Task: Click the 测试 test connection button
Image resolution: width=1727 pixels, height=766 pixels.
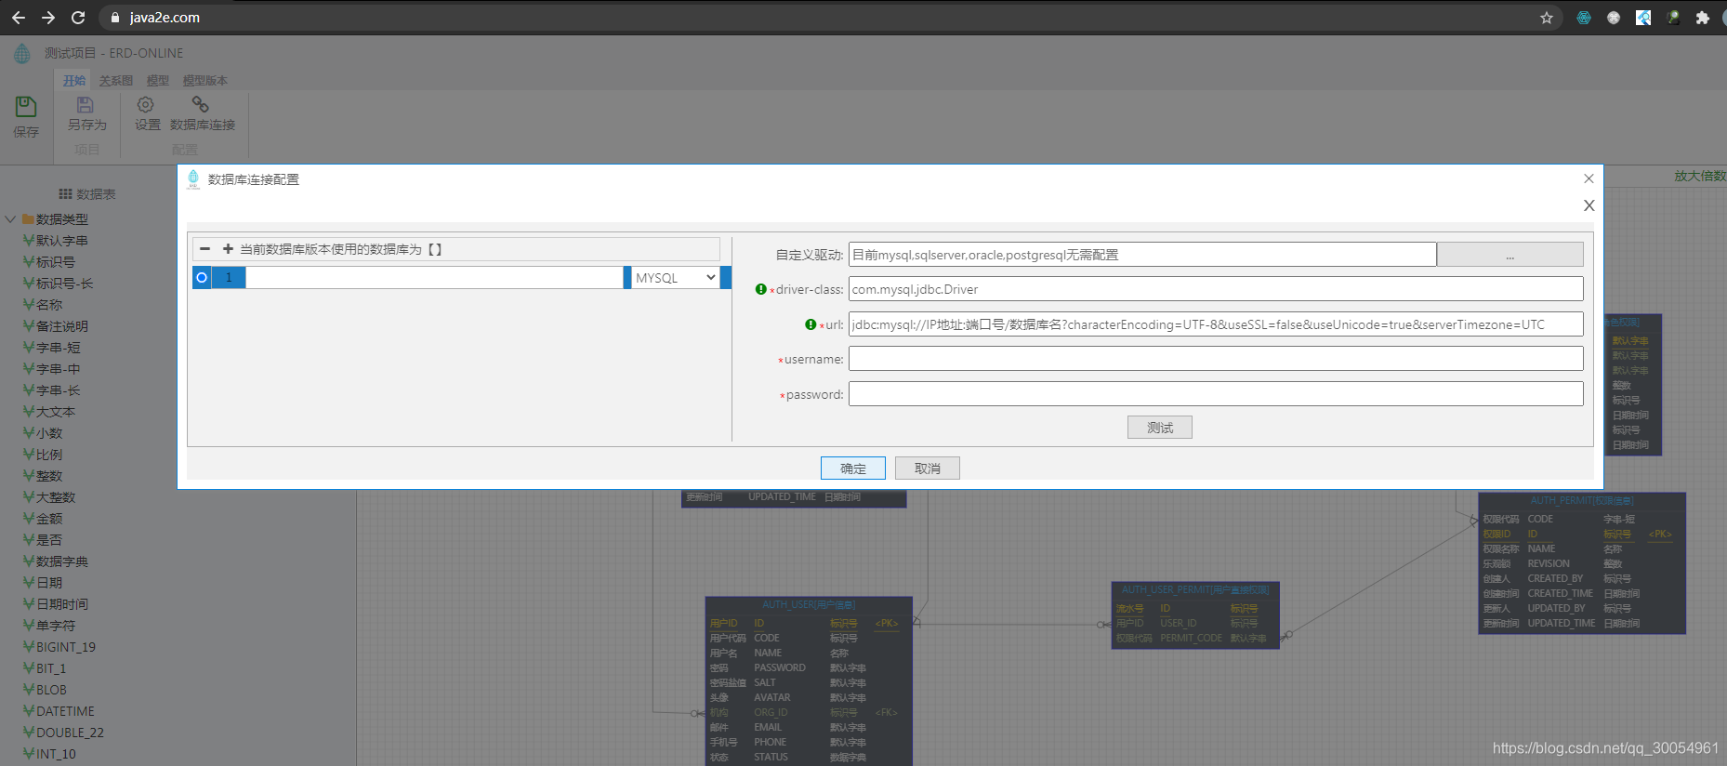Action: tap(1160, 428)
